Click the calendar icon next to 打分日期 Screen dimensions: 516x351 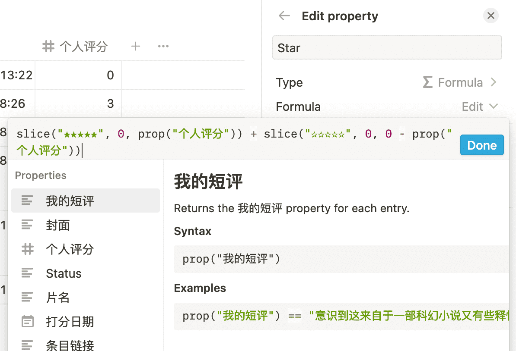[x=28, y=321]
